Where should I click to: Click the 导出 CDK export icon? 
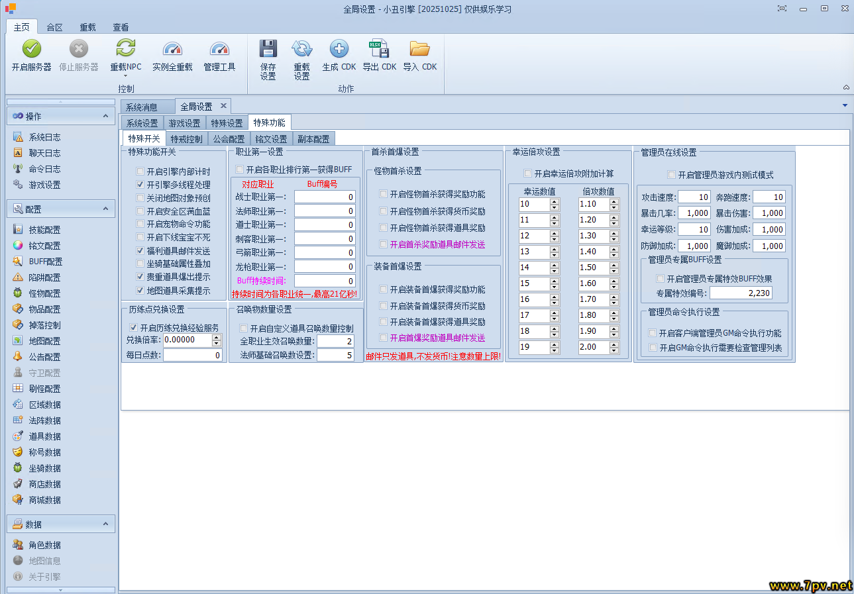click(x=379, y=49)
